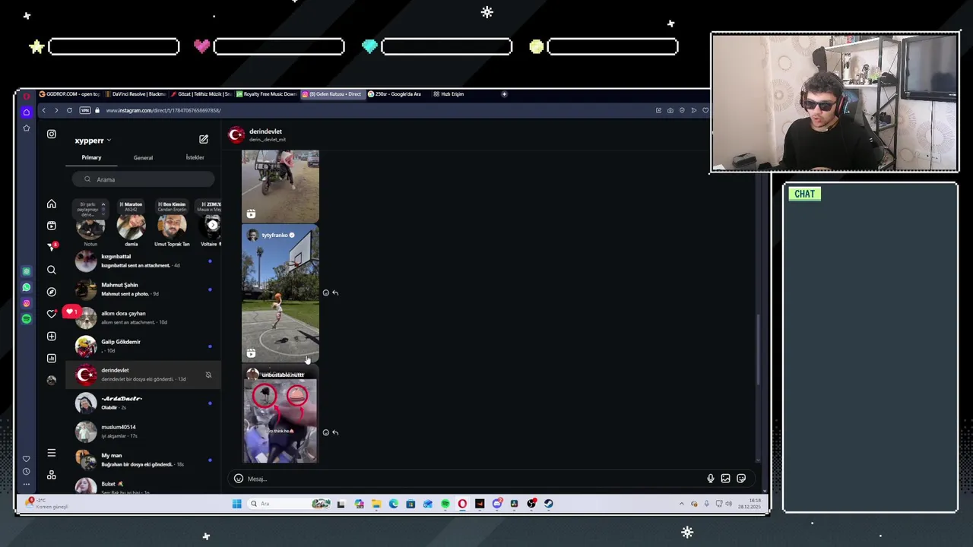Open the emoji picker in message box
Screen dimensions: 973x547
(x=239, y=479)
